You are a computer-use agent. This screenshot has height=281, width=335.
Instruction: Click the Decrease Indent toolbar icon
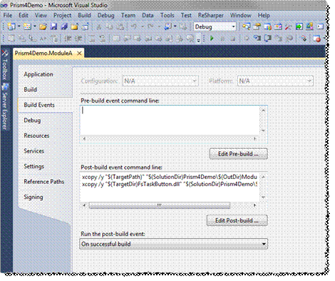point(68,38)
